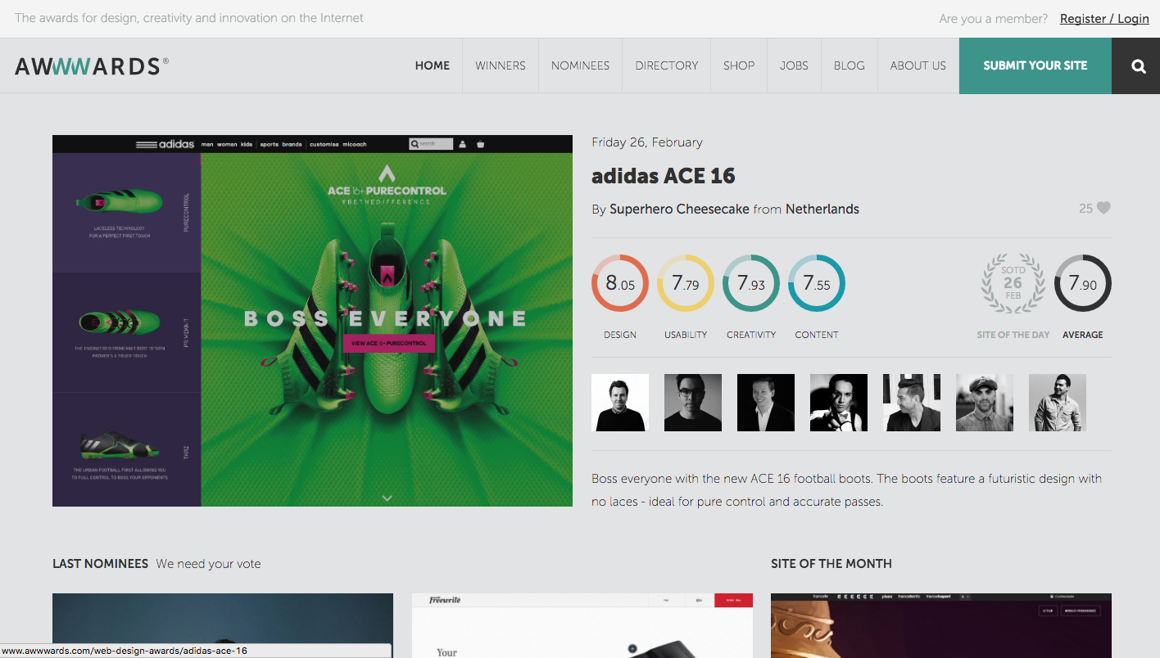Click the SUBMIT YOUR SITE button
Screen dimensions: 1160x658
coord(1035,65)
